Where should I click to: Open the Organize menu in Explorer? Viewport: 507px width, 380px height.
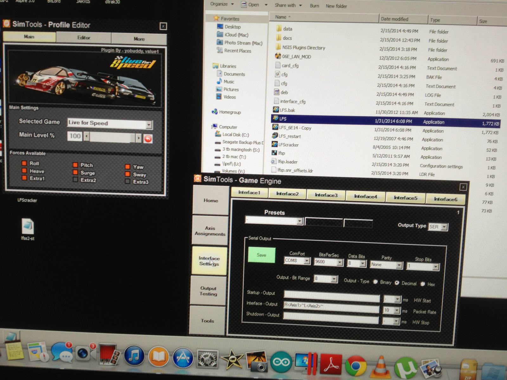(222, 4)
